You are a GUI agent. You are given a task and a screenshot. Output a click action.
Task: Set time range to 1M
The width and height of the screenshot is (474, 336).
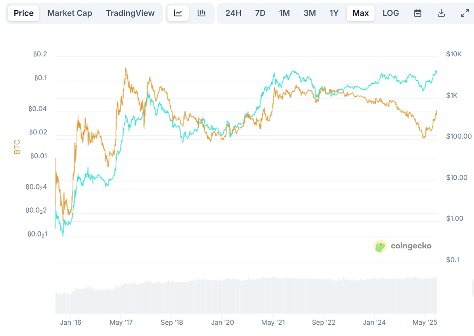click(x=284, y=13)
